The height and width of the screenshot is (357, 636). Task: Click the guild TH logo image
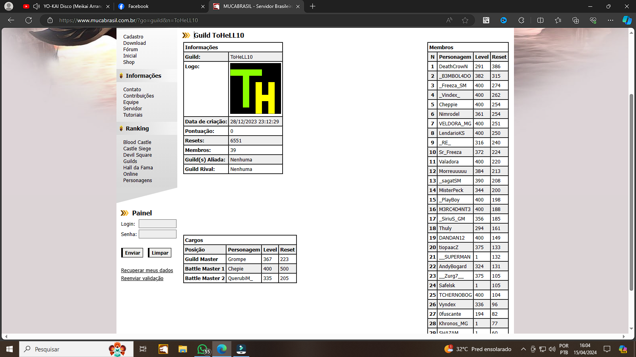(x=256, y=88)
